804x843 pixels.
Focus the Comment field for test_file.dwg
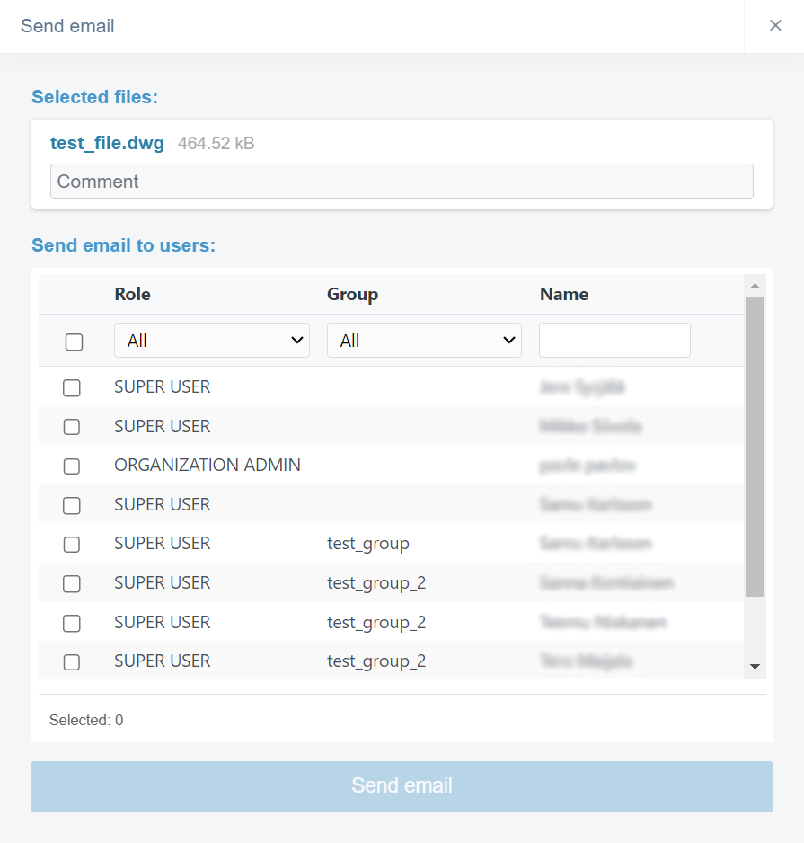pyautogui.click(x=402, y=182)
